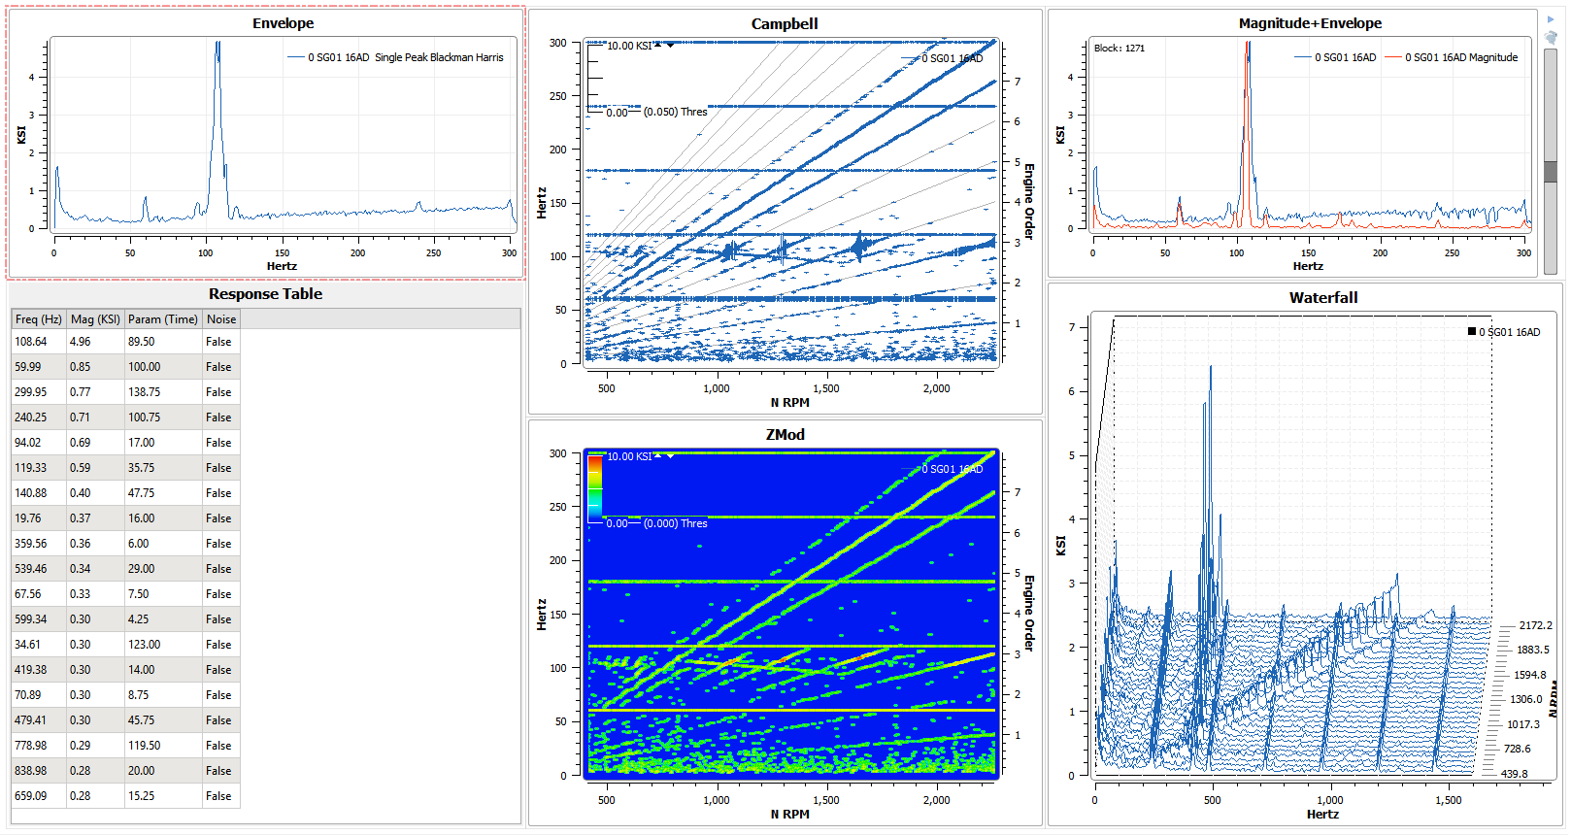Screen dimensions: 1571x835
Task: Select the Response Table title
Action: [265, 293]
